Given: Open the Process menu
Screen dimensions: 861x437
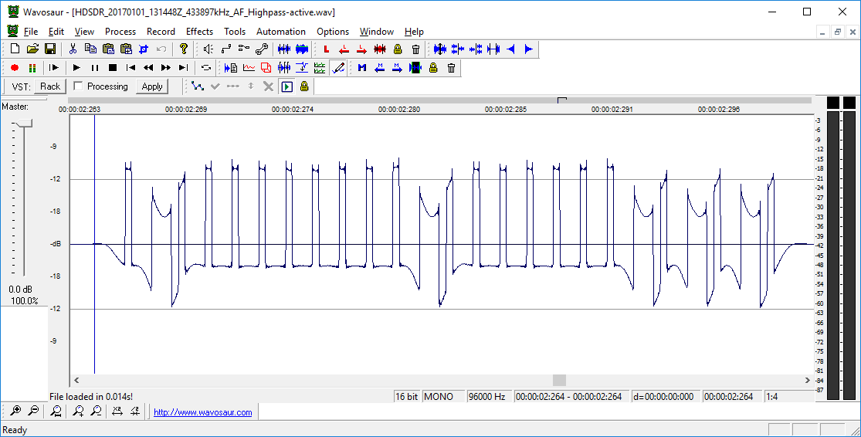Looking at the screenshot, I should [x=120, y=32].
